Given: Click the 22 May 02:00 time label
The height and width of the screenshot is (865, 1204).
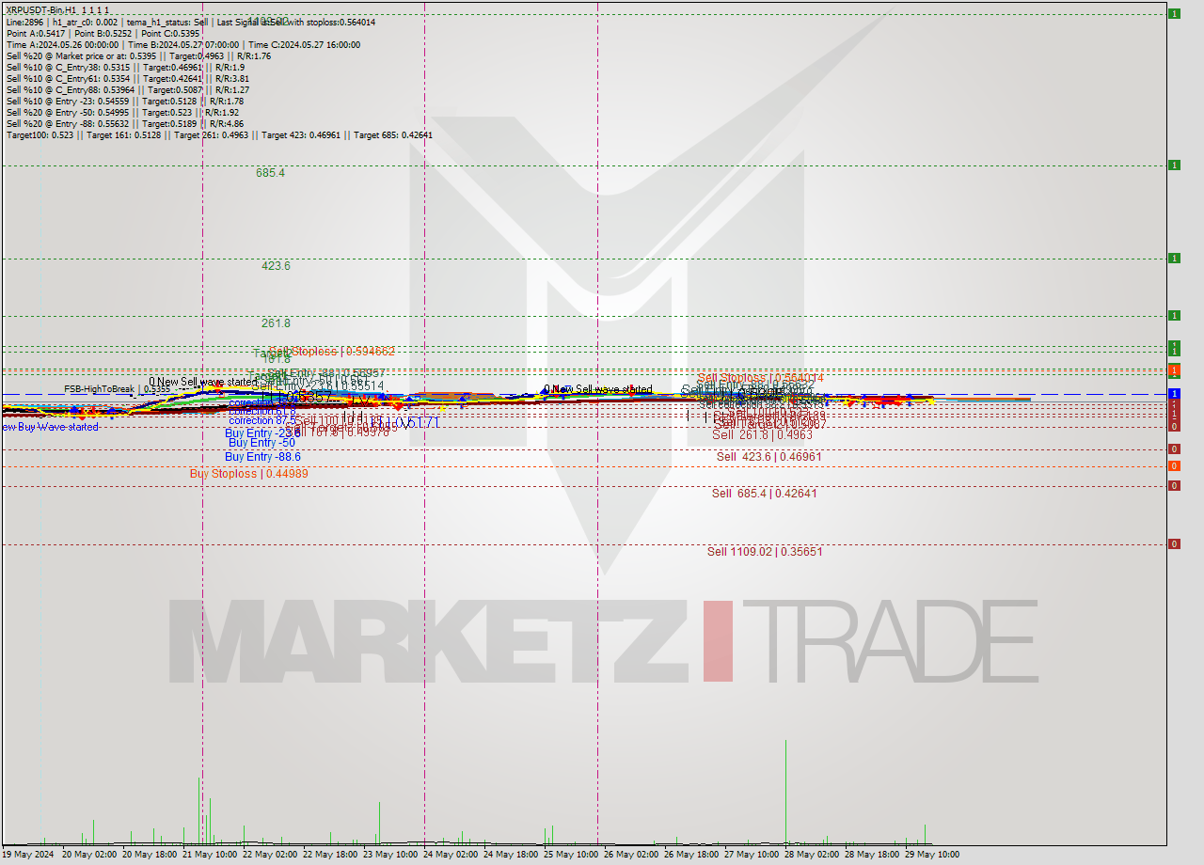Looking at the screenshot, I should pyautogui.click(x=270, y=855).
